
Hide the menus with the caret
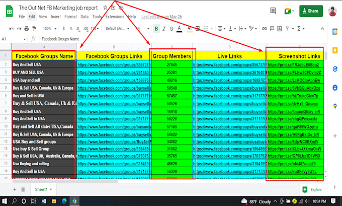322,29
